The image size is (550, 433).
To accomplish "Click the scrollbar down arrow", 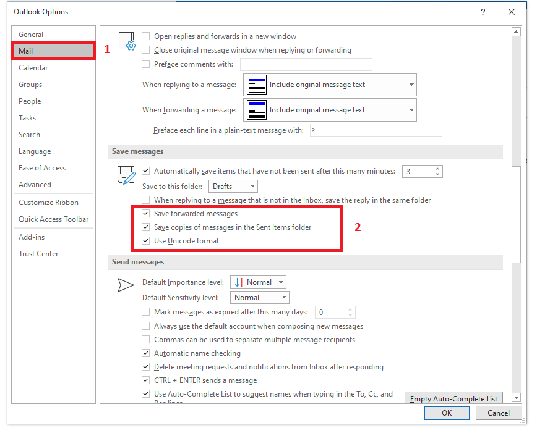I will click(516, 398).
